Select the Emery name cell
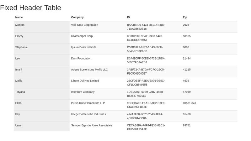The height and width of the screenshot is (141, 251). pyautogui.click(x=42, y=38)
